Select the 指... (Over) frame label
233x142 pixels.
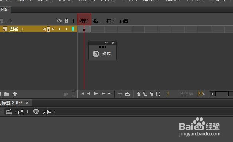[98, 21]
